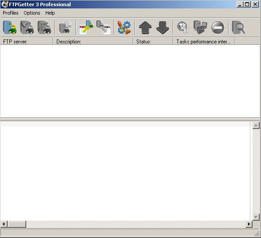Screen dimensions: 261x238
Task: Click the scheduler clock icon
Action: (183, 27)
